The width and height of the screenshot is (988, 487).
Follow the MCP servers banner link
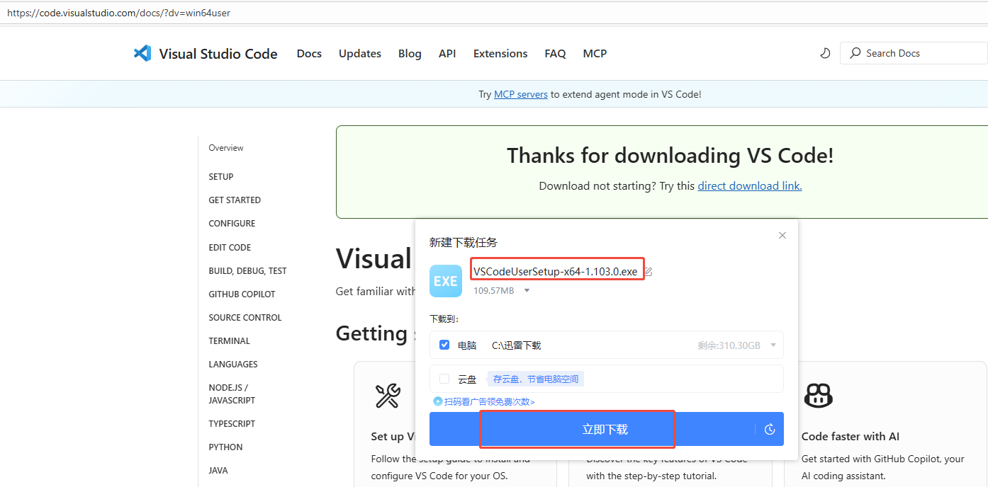tap(521, 94)
